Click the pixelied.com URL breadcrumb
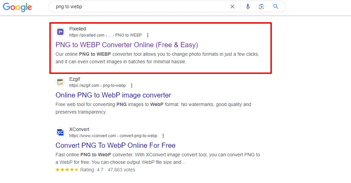The image size is (351, 183). coord(106,35)
